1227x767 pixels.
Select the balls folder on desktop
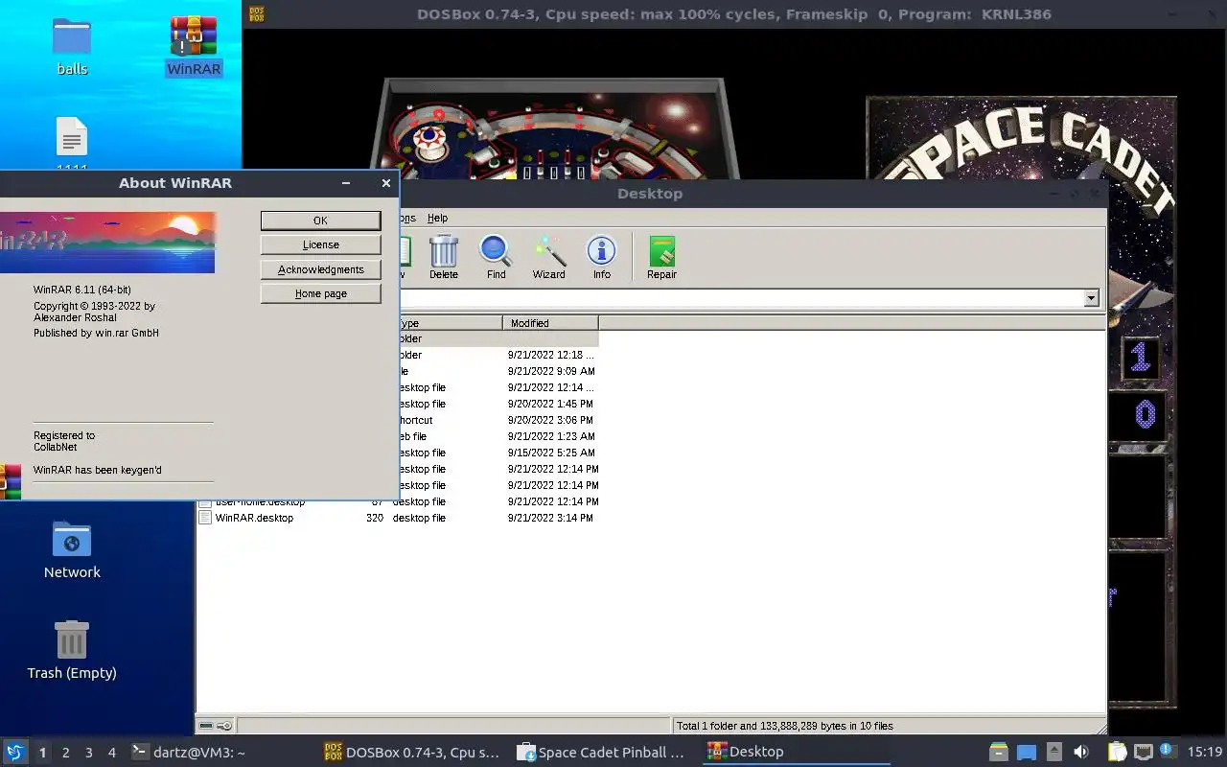[x=72, y=46]
